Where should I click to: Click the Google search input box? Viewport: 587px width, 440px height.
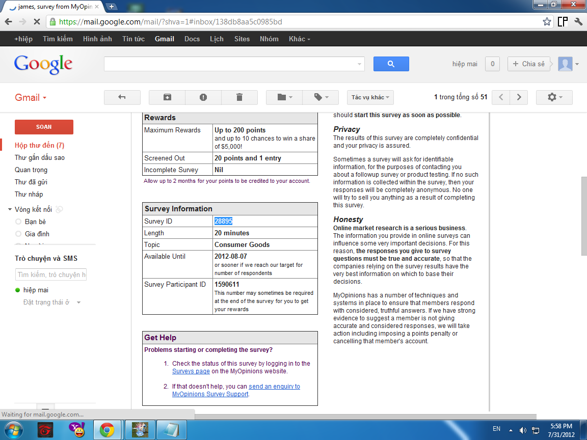(234, 64)
